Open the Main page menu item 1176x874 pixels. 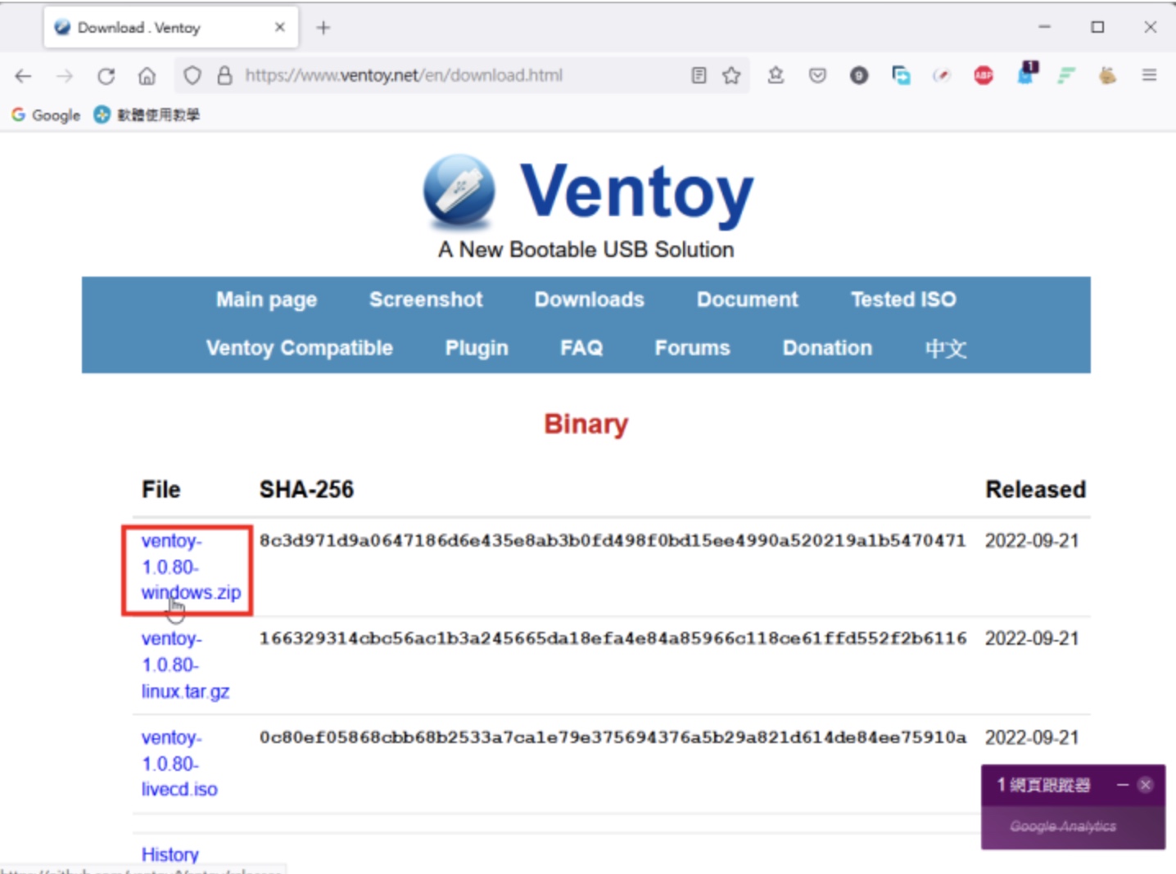[266, 300]
